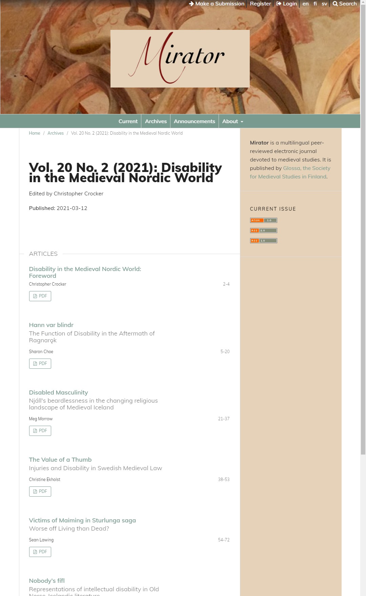Open the Glossa Society link in sidebar
The image size is (366, 596).
(x=306, y=168)
